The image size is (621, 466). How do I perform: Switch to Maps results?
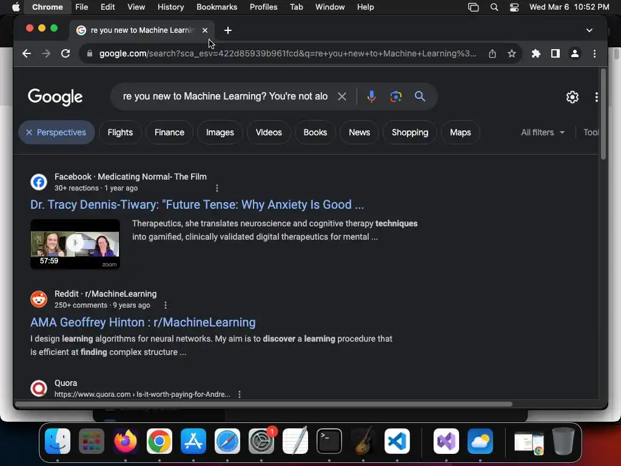[x=460, y=132]
